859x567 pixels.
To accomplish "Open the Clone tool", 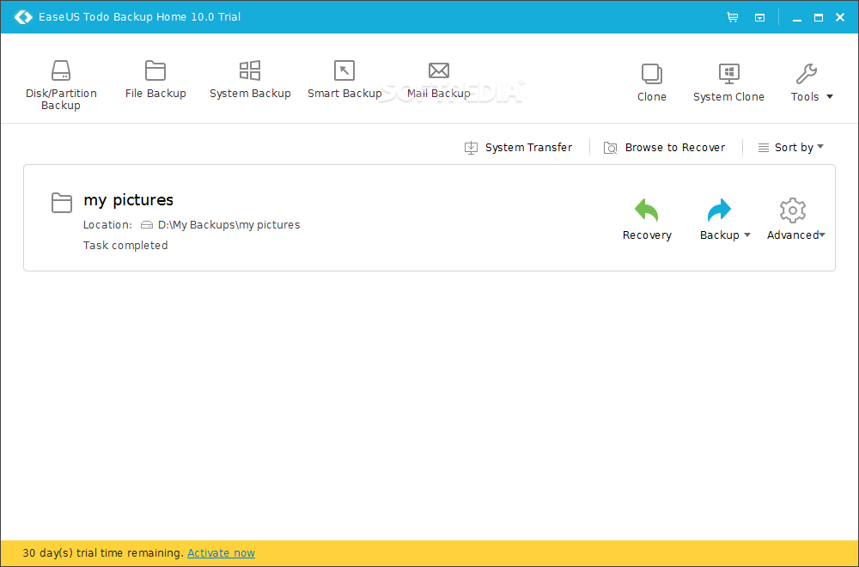I will [x=651, y=82].
